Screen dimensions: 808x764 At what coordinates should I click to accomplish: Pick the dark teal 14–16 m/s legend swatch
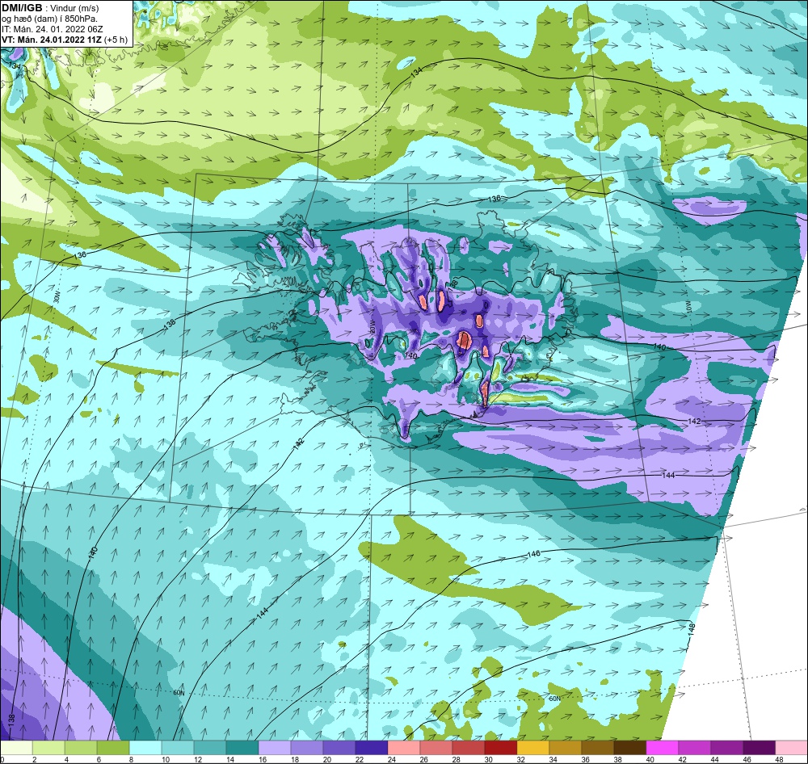242,748
